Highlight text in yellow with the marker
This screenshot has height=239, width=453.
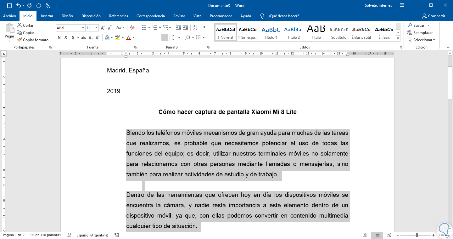point(117,37)
